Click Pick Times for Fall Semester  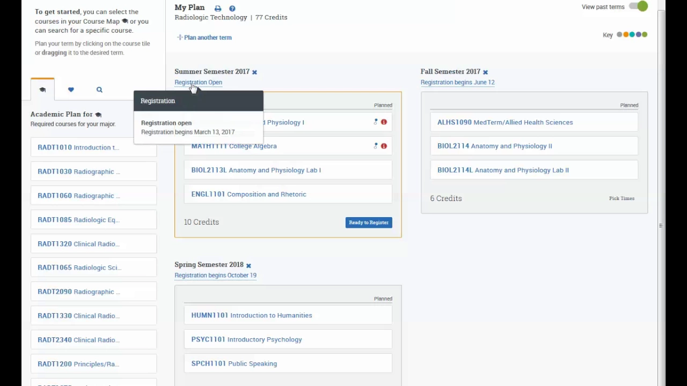(x=622, y=198)
